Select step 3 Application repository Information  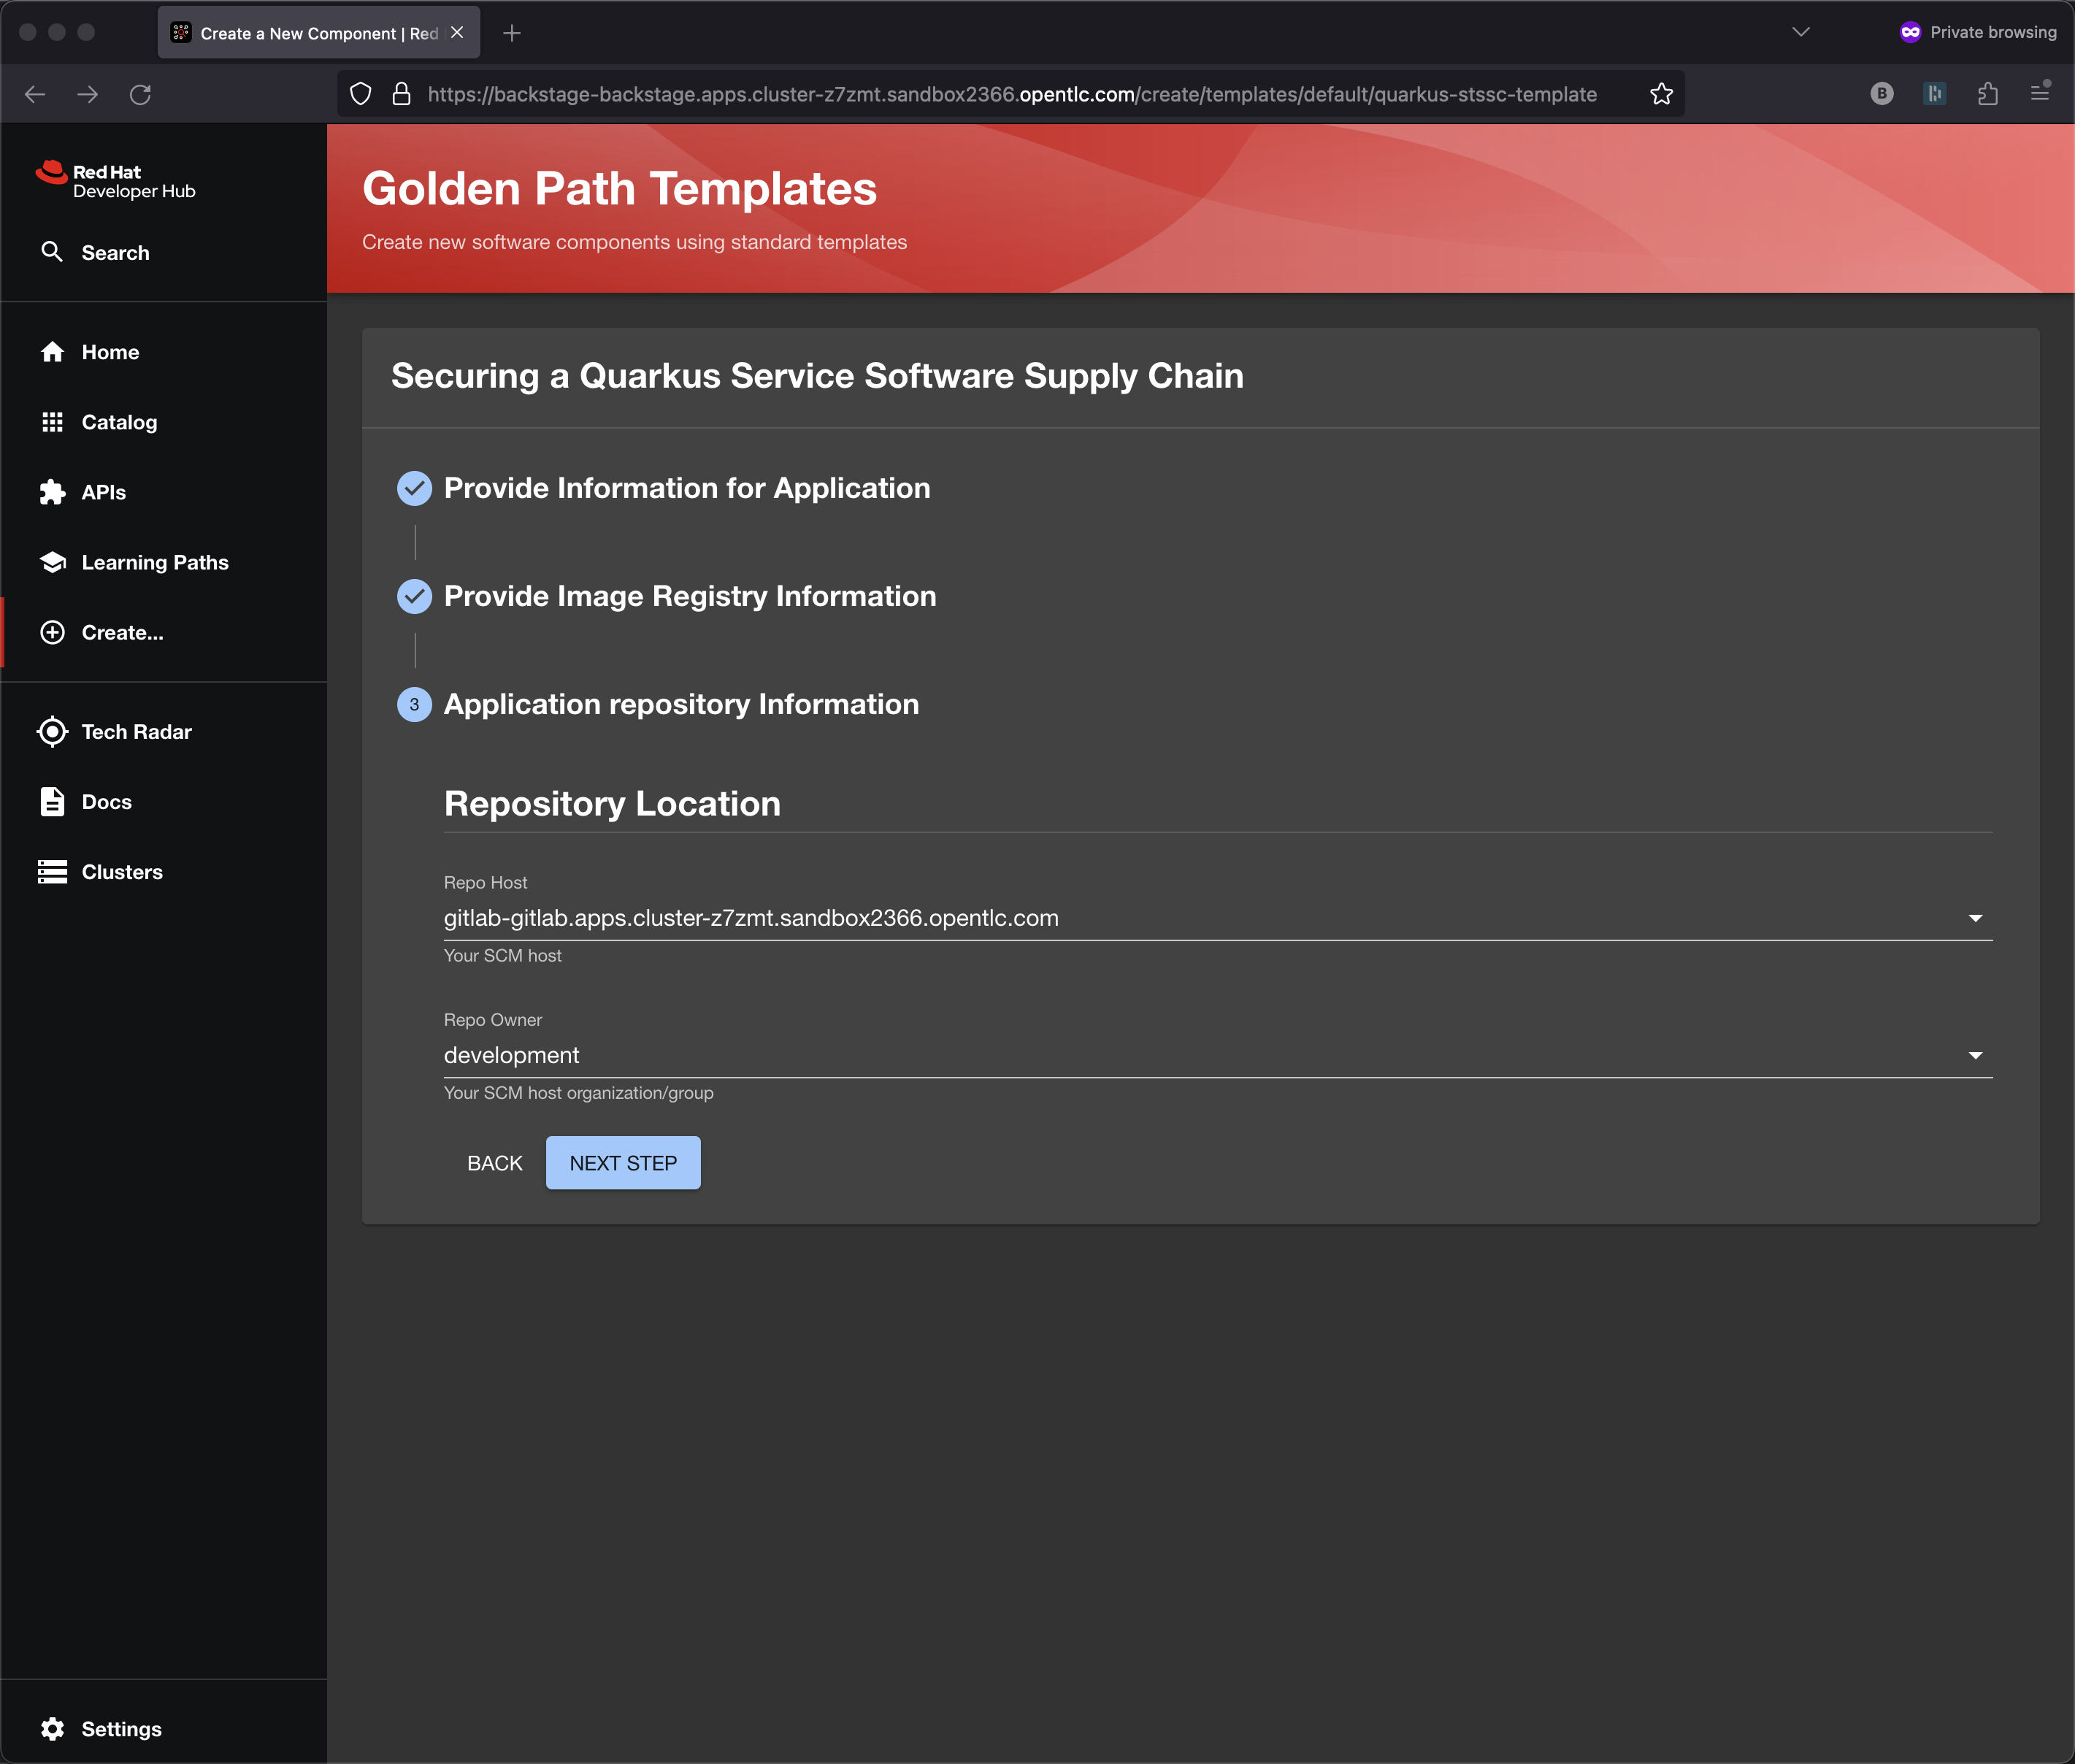(680, 704)
